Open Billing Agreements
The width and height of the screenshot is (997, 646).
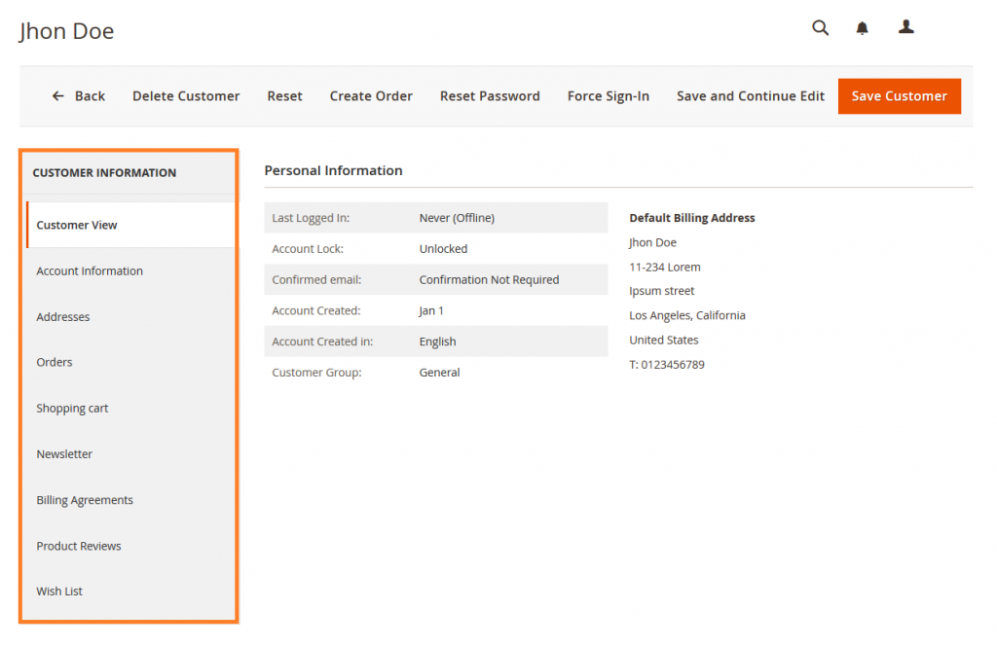click(x=85, y=499)
